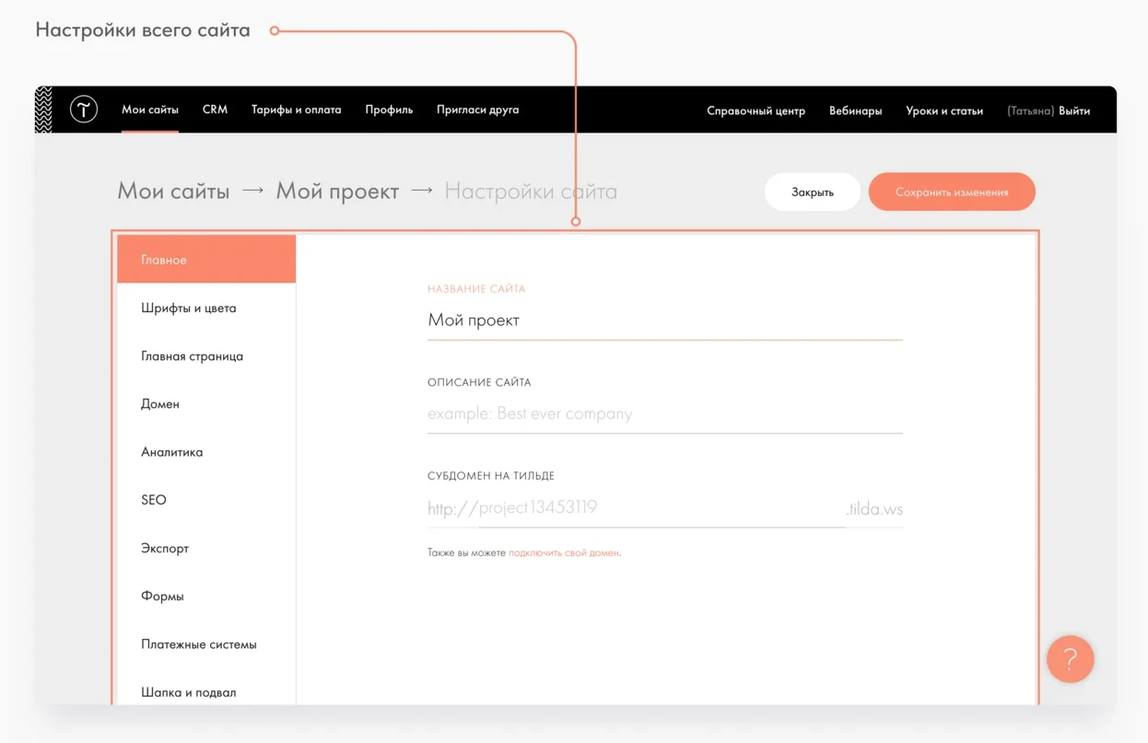Click Сохранить изменения button
Image resolution: width=1148 pixels, height=743 pixels.
pos(952,192)
